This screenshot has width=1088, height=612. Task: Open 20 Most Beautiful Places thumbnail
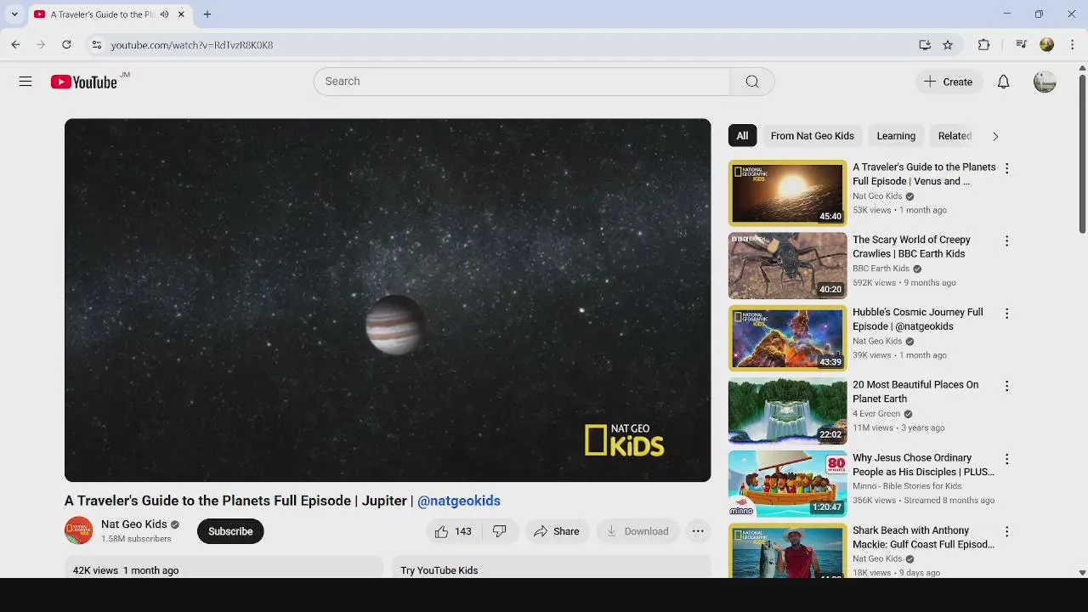click(x=788, y=411)
